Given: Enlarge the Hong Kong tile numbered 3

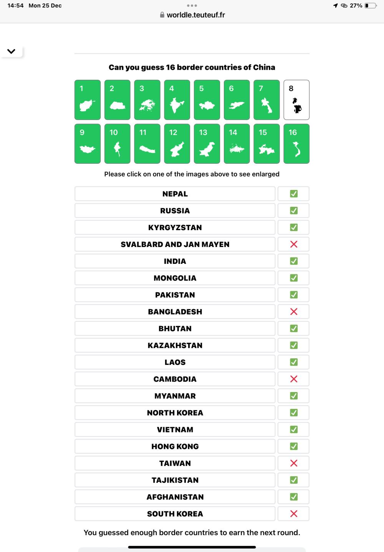Looking at the screenshot, I should [147, 100].
